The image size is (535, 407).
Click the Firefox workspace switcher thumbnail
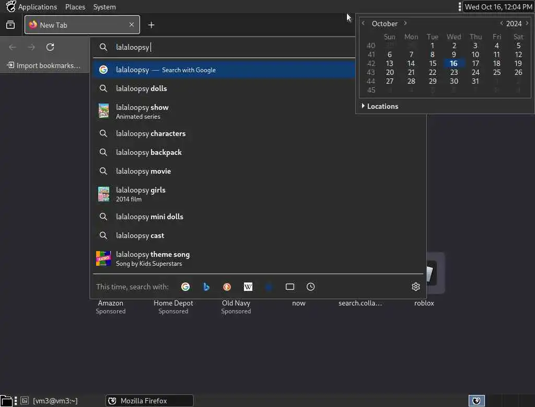(476, 401)
